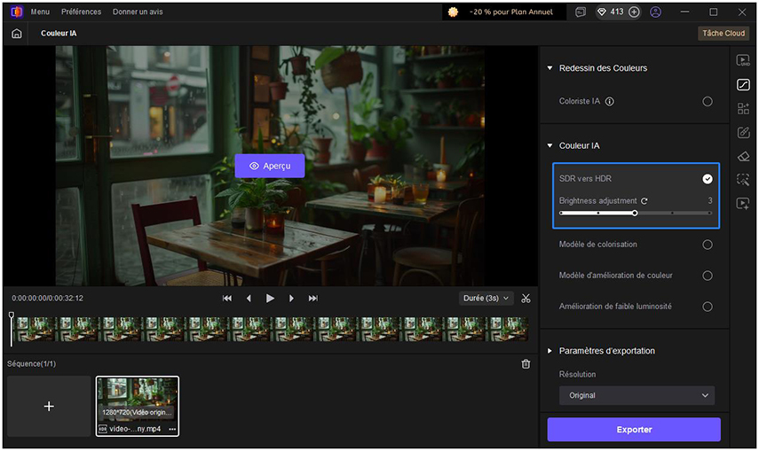This screenshot has height=451, width=759.
Task: Play the video
Action: [270, 299]
